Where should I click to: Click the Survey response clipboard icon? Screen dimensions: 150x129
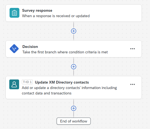(14, 13)
